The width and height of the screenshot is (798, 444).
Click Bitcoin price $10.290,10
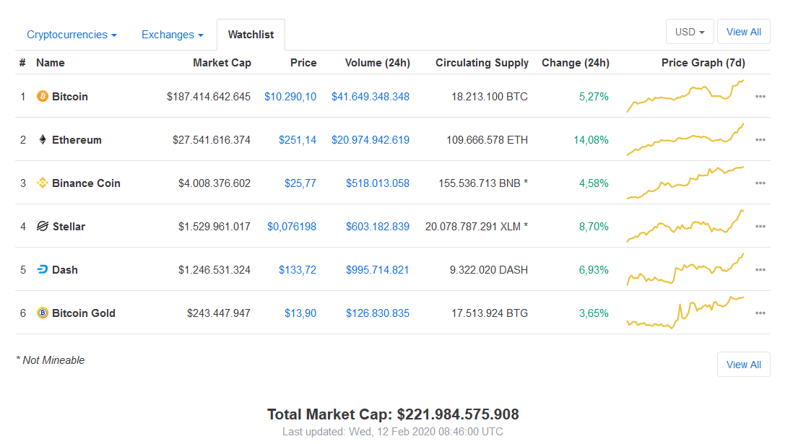[290, 97]
